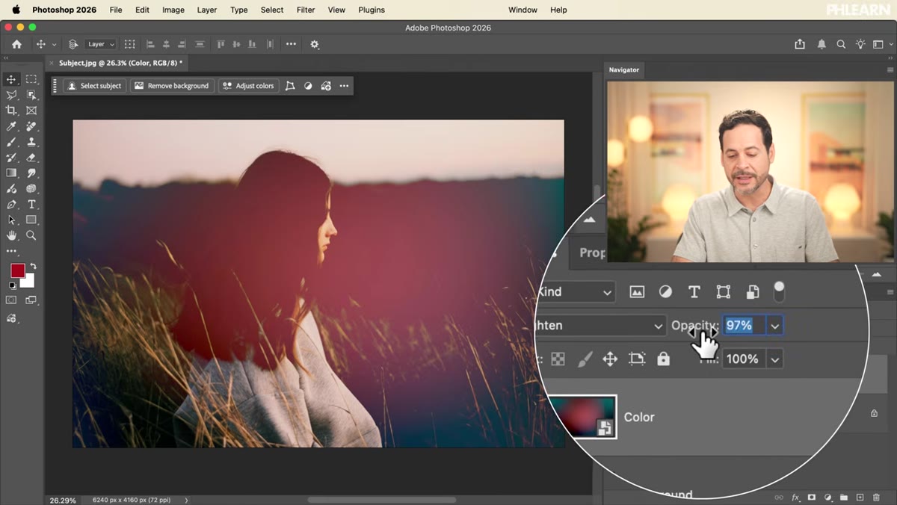Select the Smudge tool
897x505 pixels.
pos(31,173)
